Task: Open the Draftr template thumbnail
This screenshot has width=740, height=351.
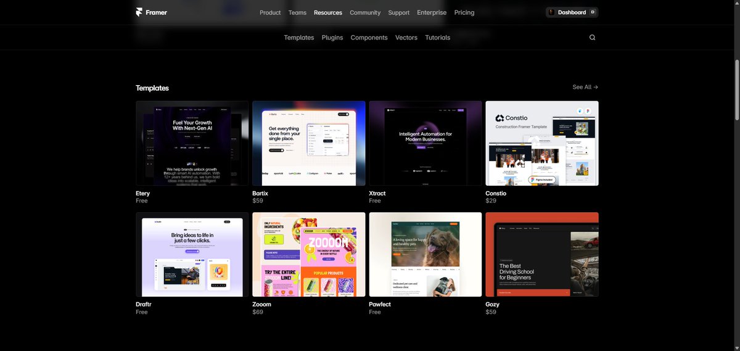Action: click(x=192, y=254)
